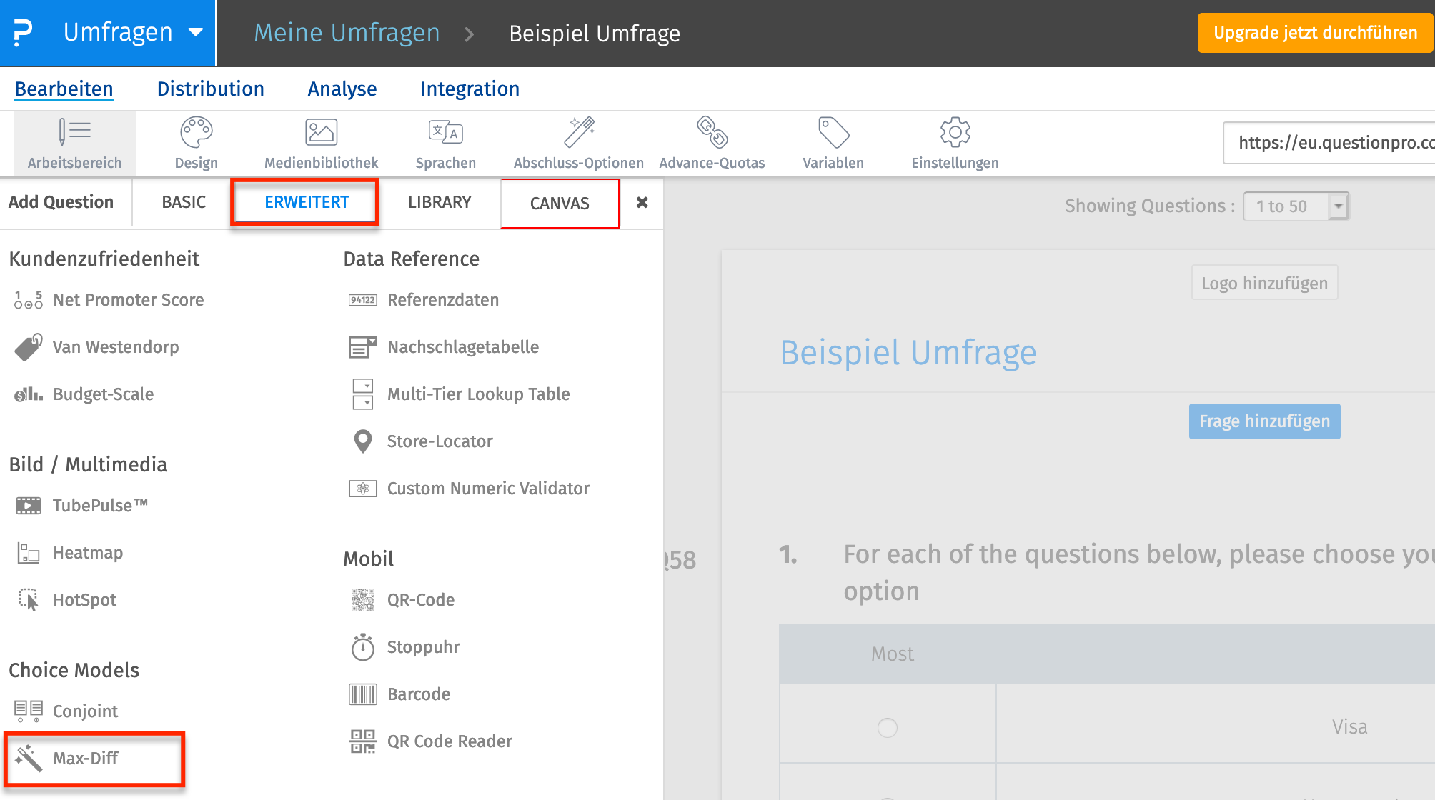The height and width of the screenshot is (800, 1435).
Task: Switch to the LIBRARY tab
Action: [439, 202]
